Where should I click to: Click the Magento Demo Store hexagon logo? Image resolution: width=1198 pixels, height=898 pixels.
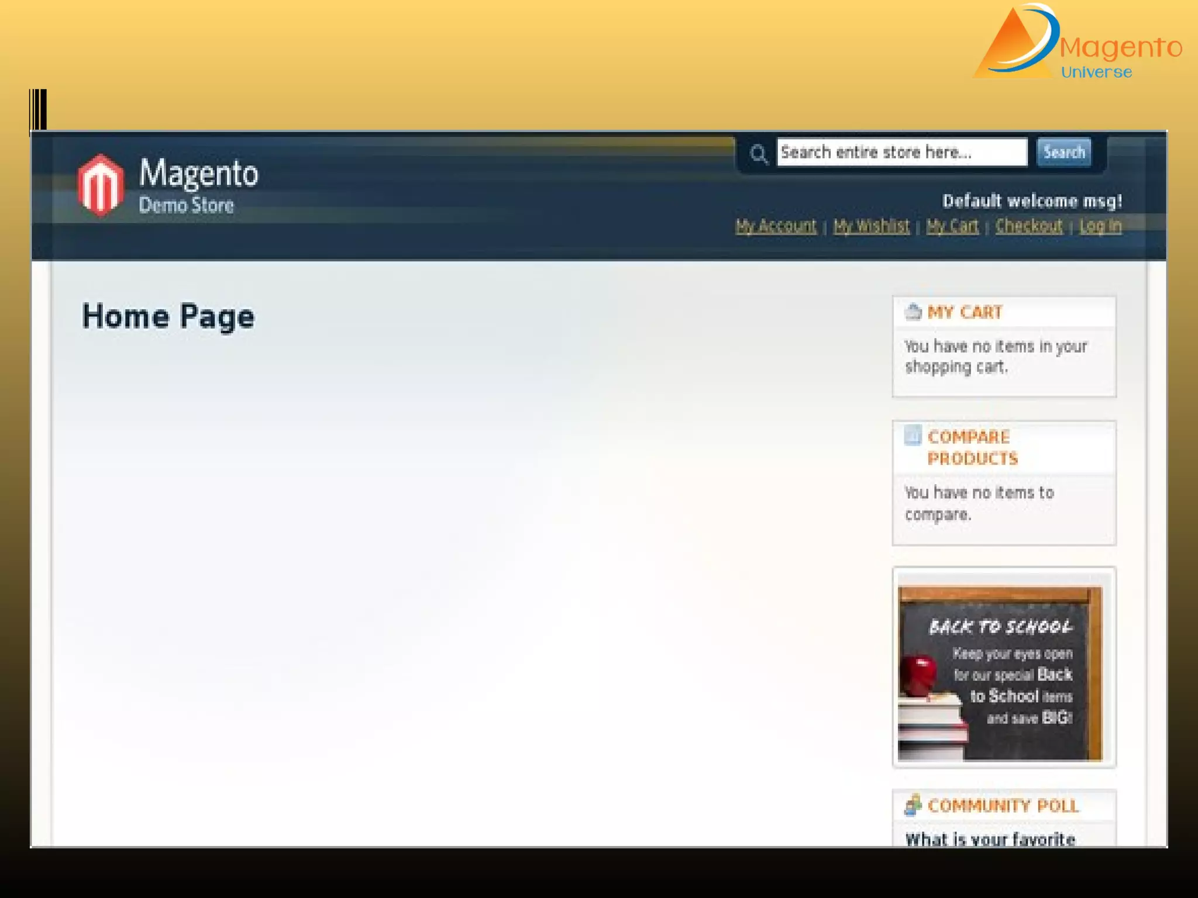point(101,185)
